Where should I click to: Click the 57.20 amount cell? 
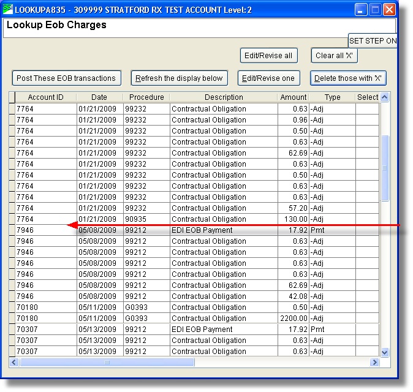point(294,208)
